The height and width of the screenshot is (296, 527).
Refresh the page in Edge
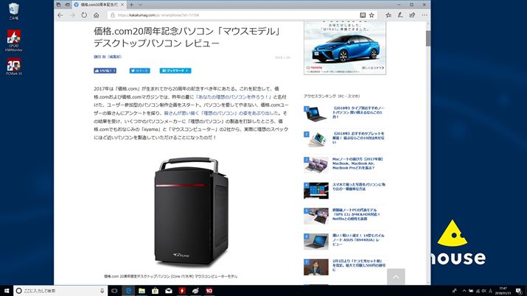click(84, 15)
